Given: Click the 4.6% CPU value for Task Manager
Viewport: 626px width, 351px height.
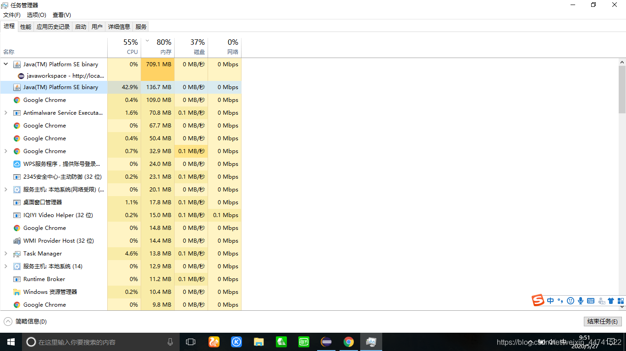Looking at the screenshot, I should pyautogui.click(x=124, y=254).
